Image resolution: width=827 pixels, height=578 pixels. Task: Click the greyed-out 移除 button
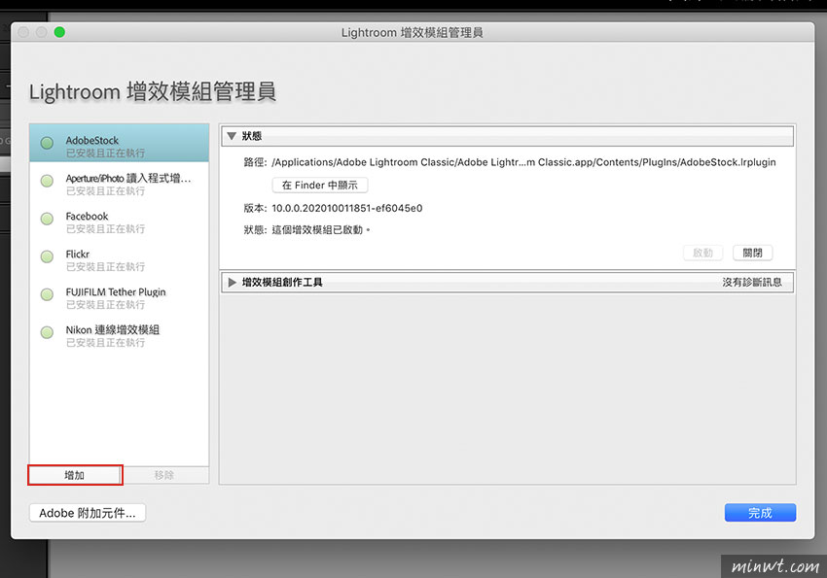164,475
